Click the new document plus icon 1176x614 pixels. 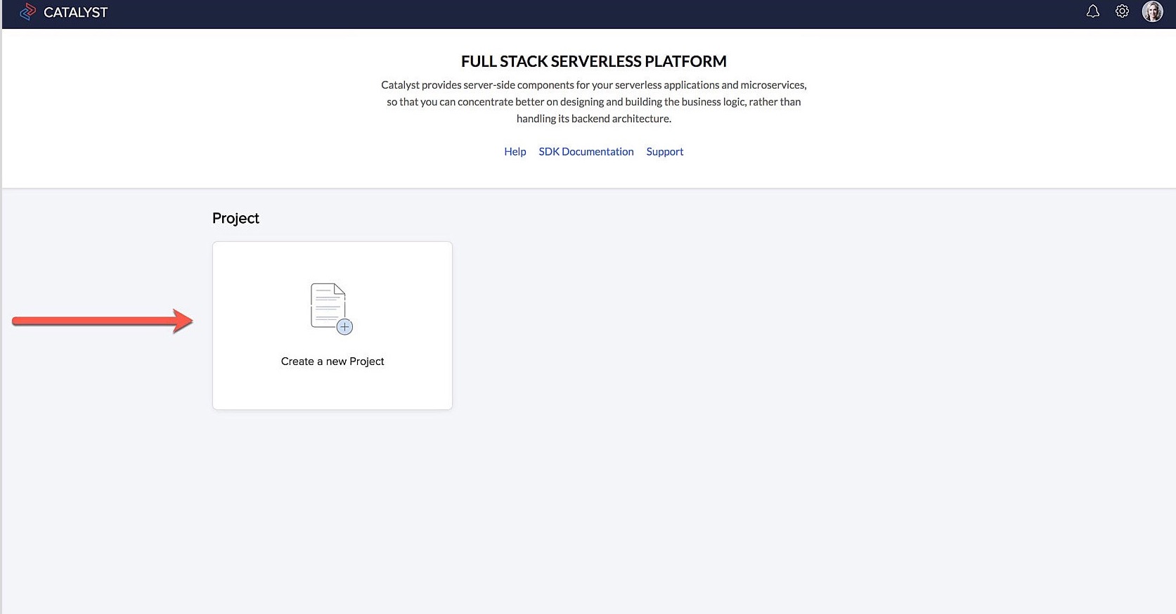click(332, 309)
